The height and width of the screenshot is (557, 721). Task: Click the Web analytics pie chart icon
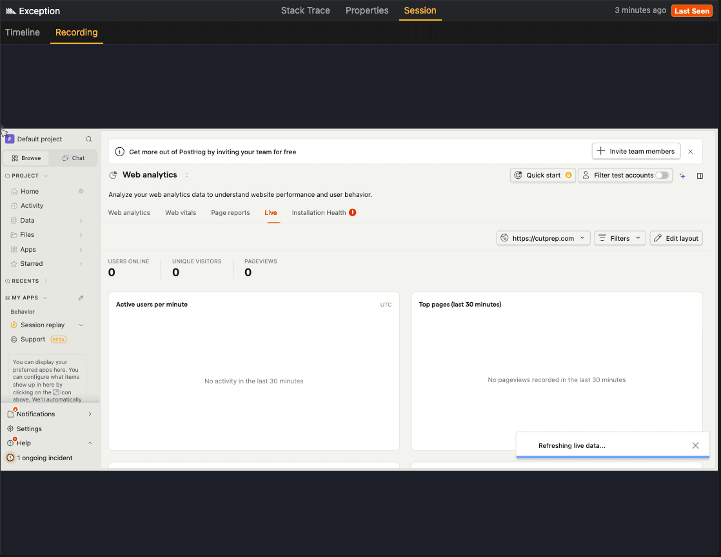pos(113,175)
